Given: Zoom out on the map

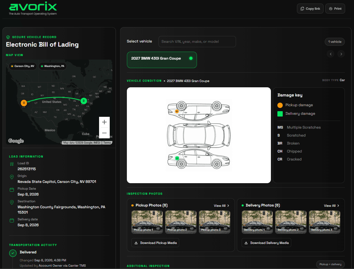Looking at the screenshot, I should point(104,133).
